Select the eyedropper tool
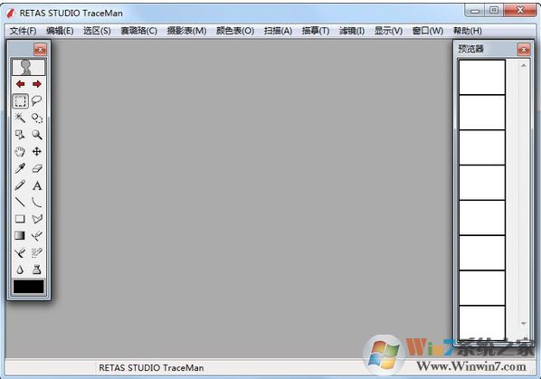Screen dimensions: 541x379 [20, 168]
